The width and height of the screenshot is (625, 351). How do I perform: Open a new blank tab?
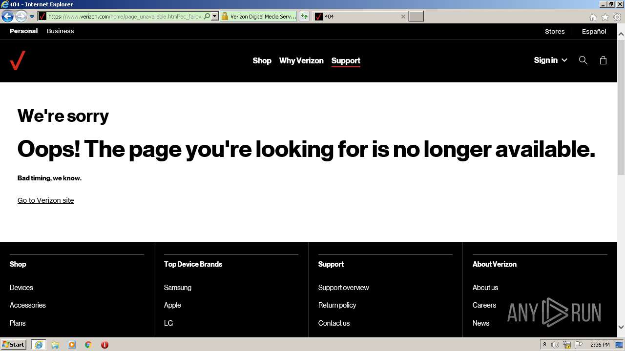coord(416,16)
